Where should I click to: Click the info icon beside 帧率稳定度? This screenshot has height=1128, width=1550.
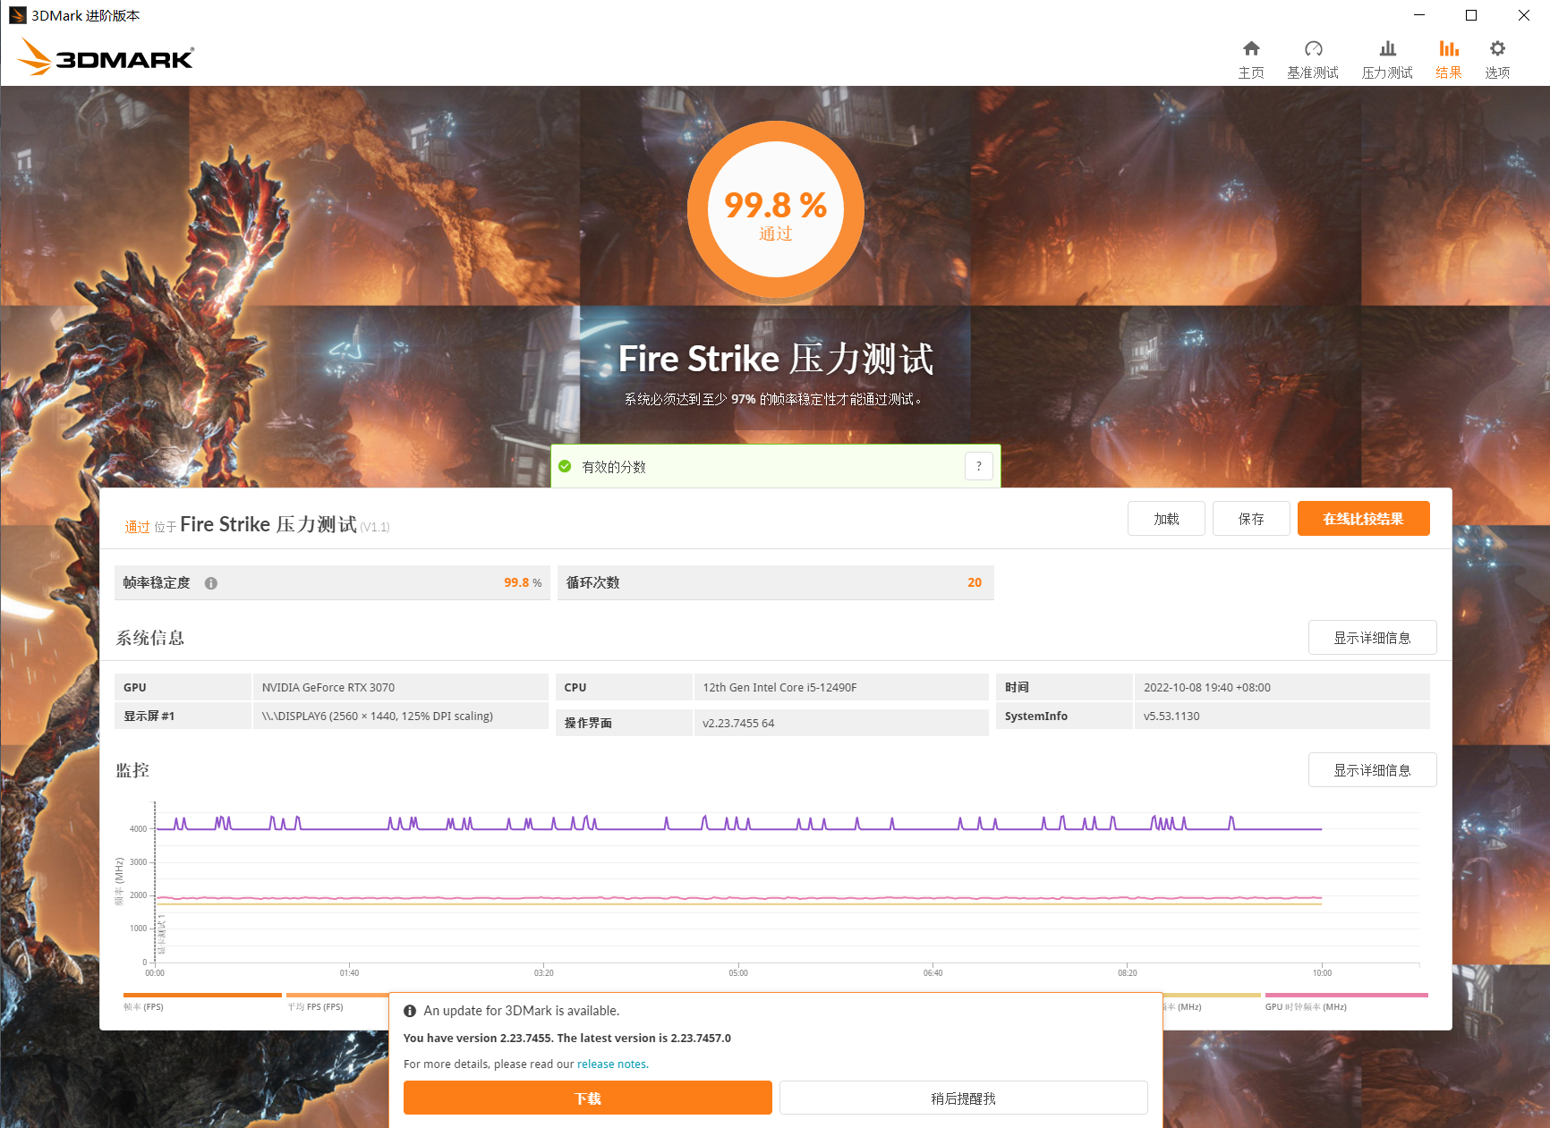(x=211, y=583)
